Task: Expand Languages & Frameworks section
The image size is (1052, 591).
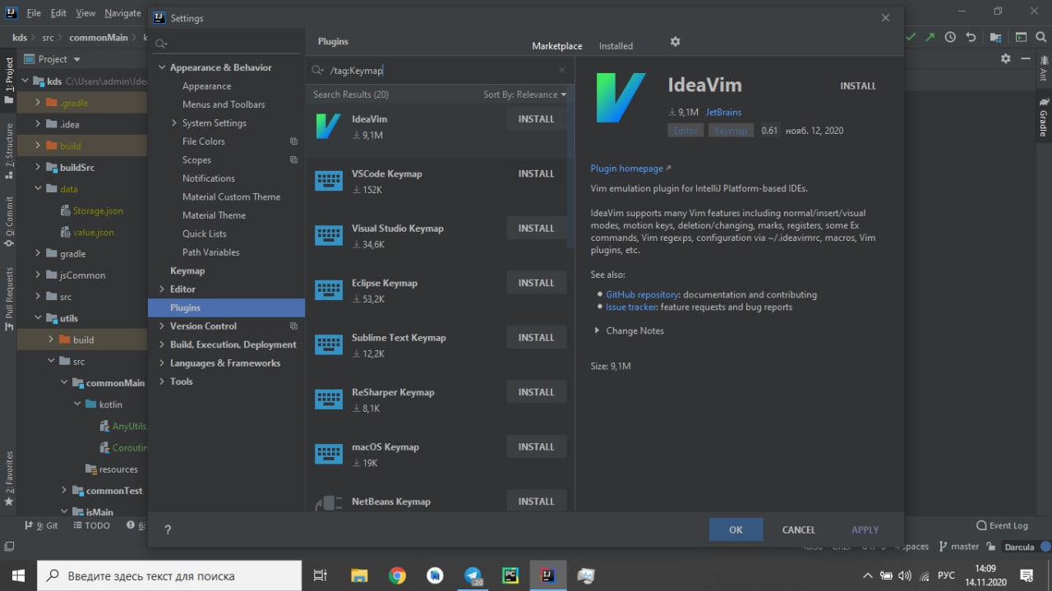Action: pyautogui.click(x=161, y=363)
